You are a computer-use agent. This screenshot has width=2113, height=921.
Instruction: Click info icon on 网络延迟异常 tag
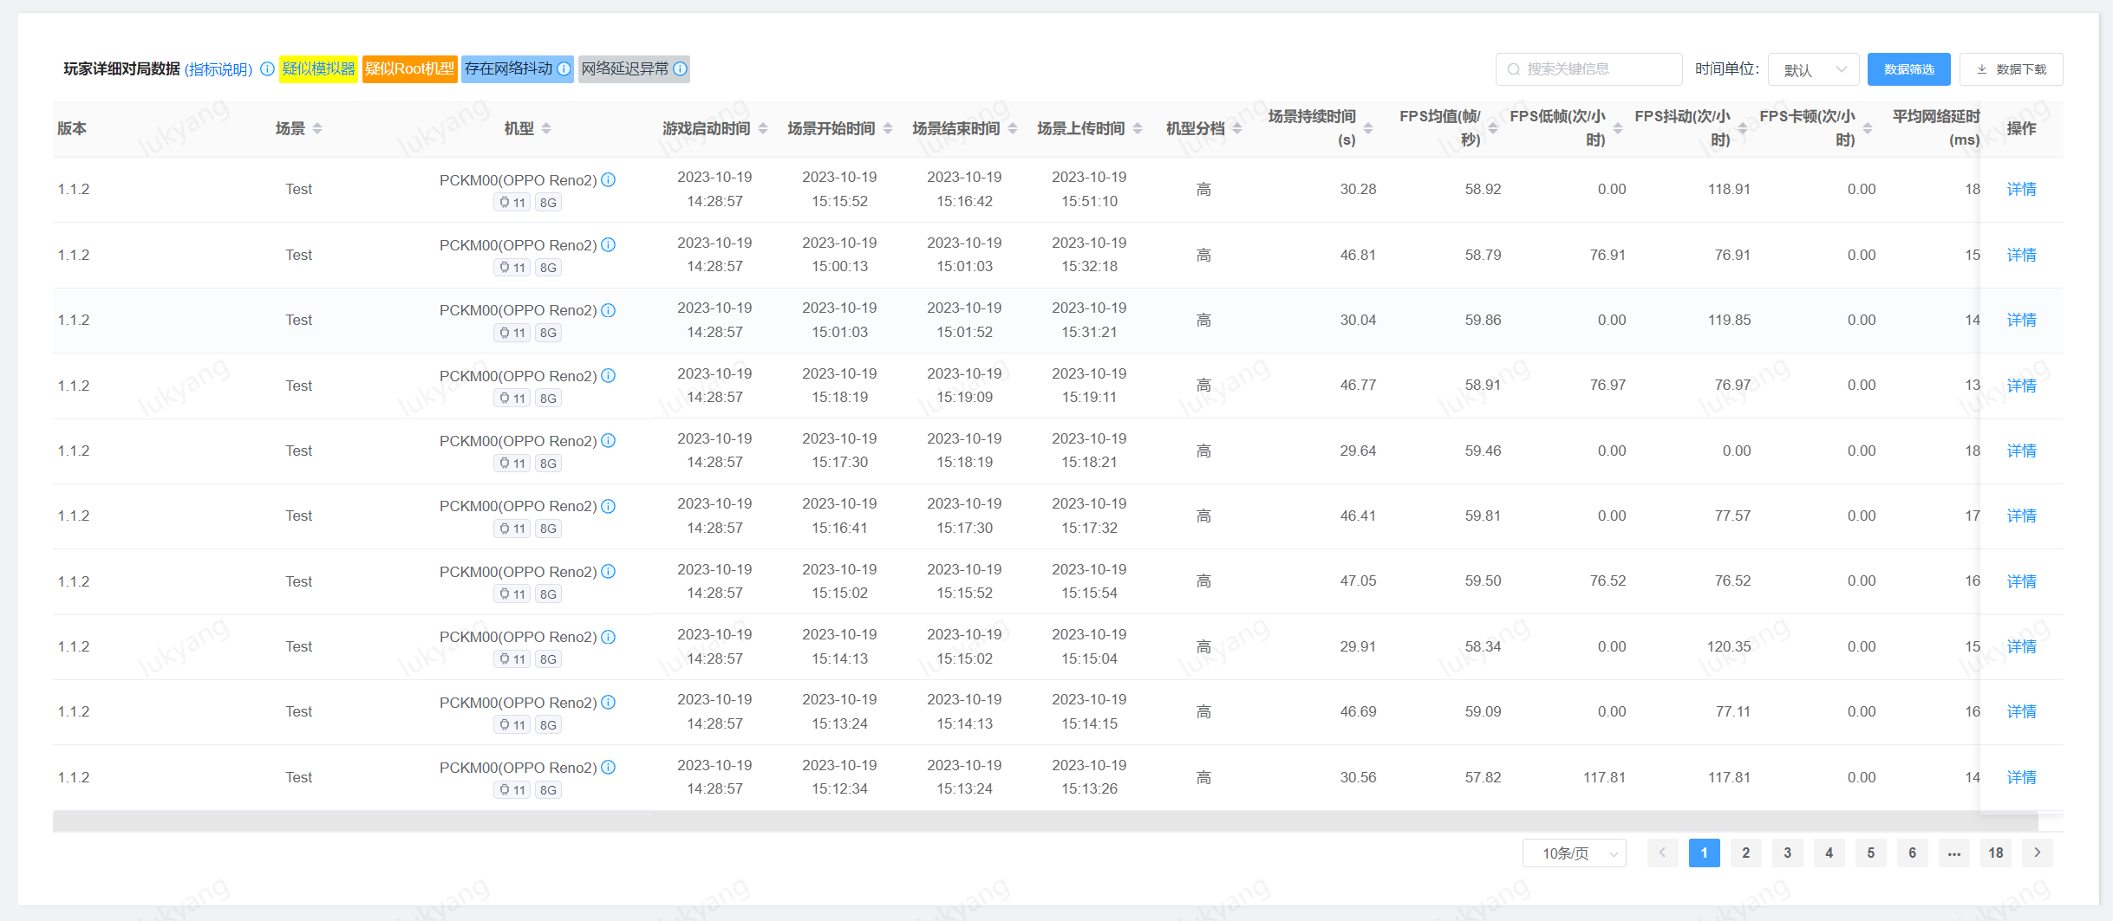[681, 69]
